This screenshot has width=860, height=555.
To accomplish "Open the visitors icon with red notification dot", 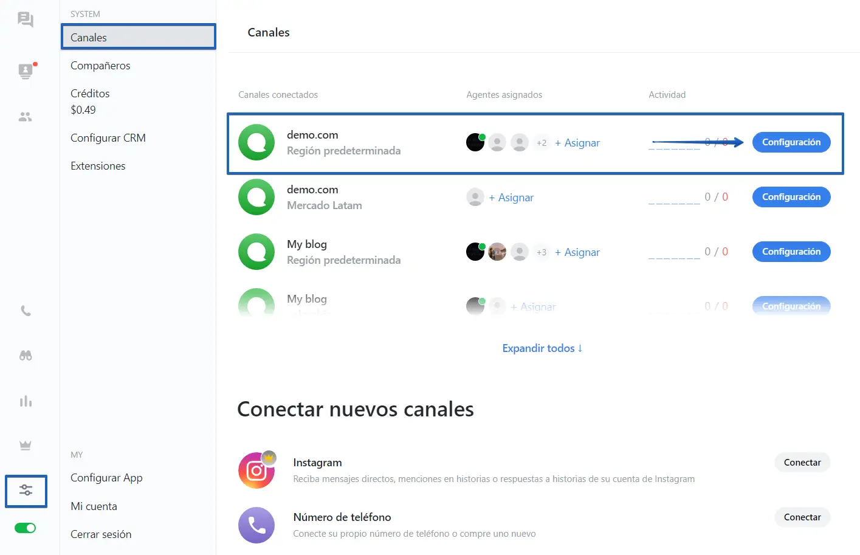I will 26,71.
